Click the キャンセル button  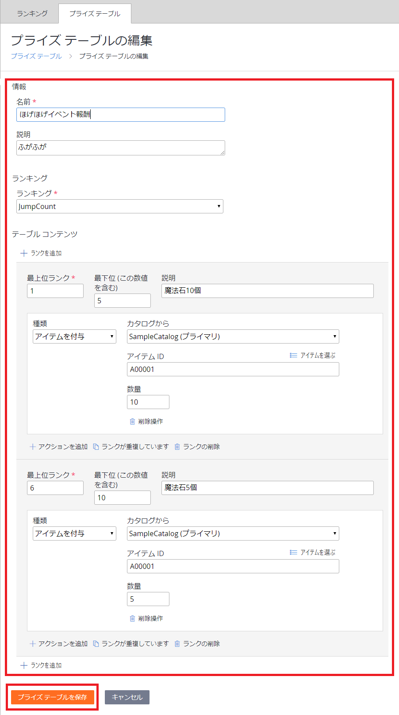[127, 697]
